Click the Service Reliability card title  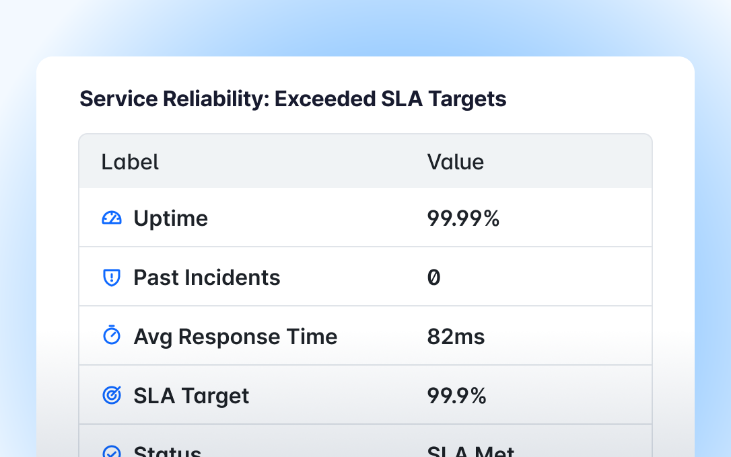pyautogui.click(x=293, y=99)
